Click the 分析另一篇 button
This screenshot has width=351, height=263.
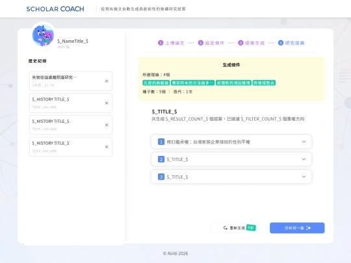[297, 228]
